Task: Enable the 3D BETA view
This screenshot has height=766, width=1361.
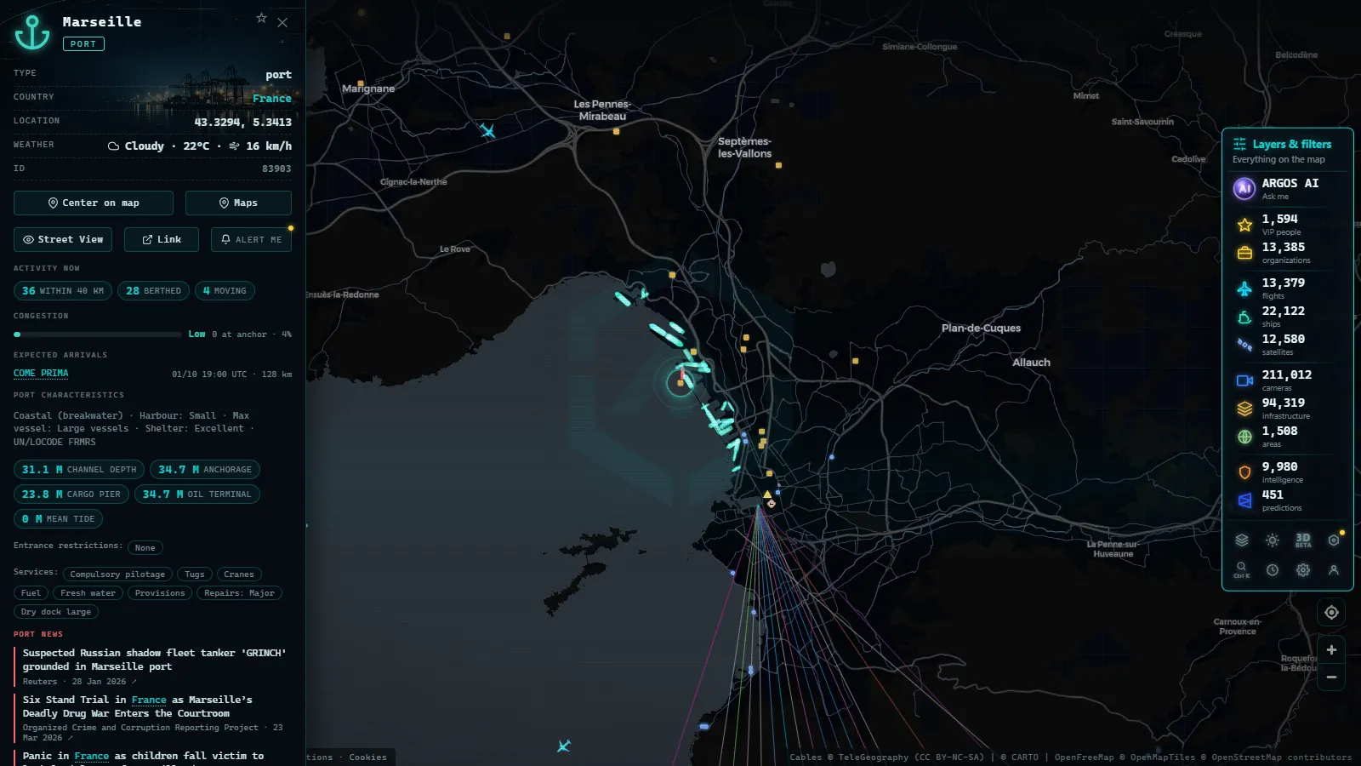Action: coord(1303,540)
